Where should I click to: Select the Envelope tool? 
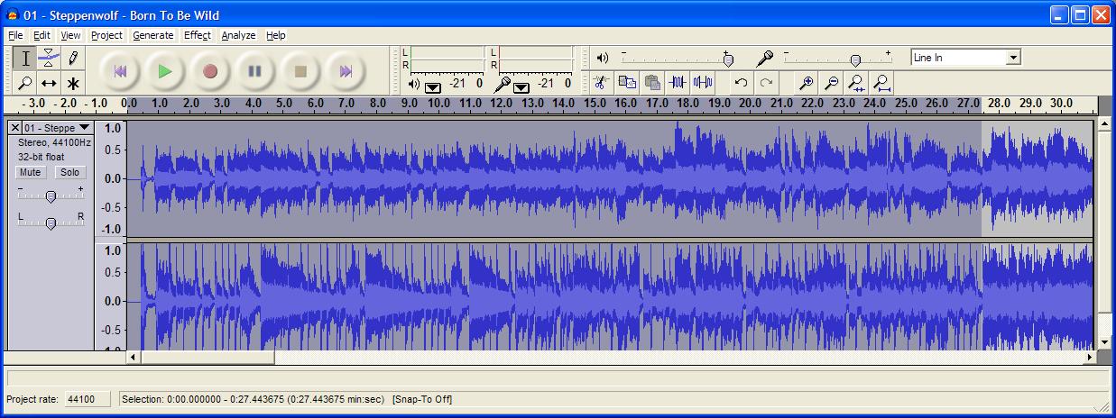(x=50, y=59)
